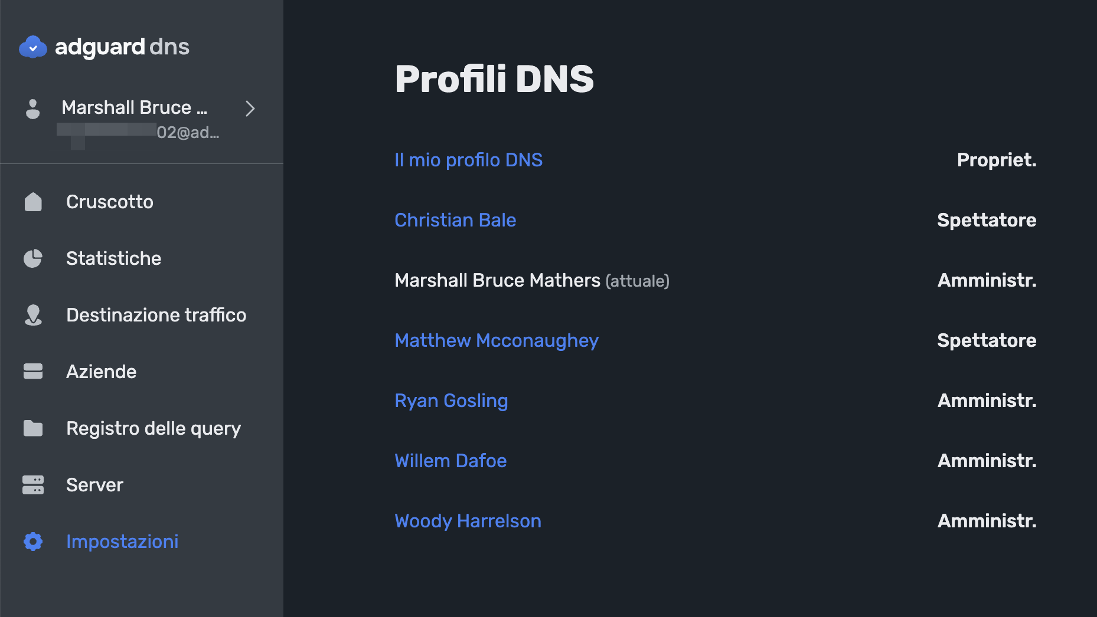1097x617 pixels.
Task: Open the Willem Dafoe DNS profile
Action: click(x=450, y=461)
